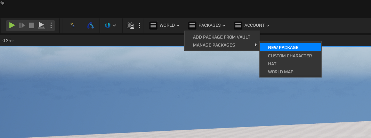Viewport: 371px width, 138px height.
Task: Open the partially visible Help menu
Action: point(2,3)
